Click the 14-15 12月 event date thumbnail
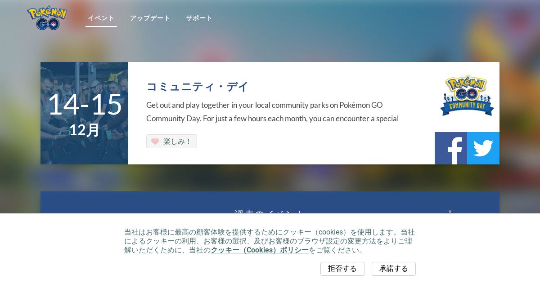The width and height of the screenshot is (540, 283). [x=84, y=113]
